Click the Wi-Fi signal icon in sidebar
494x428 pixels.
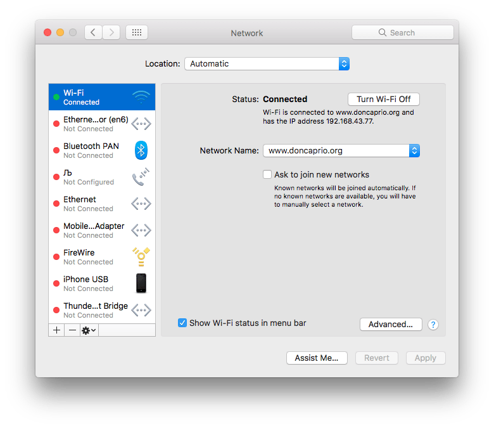(x=141, y=97)
